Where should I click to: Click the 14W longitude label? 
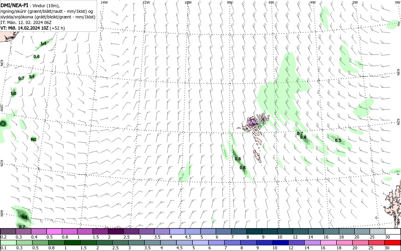[104, 2]
